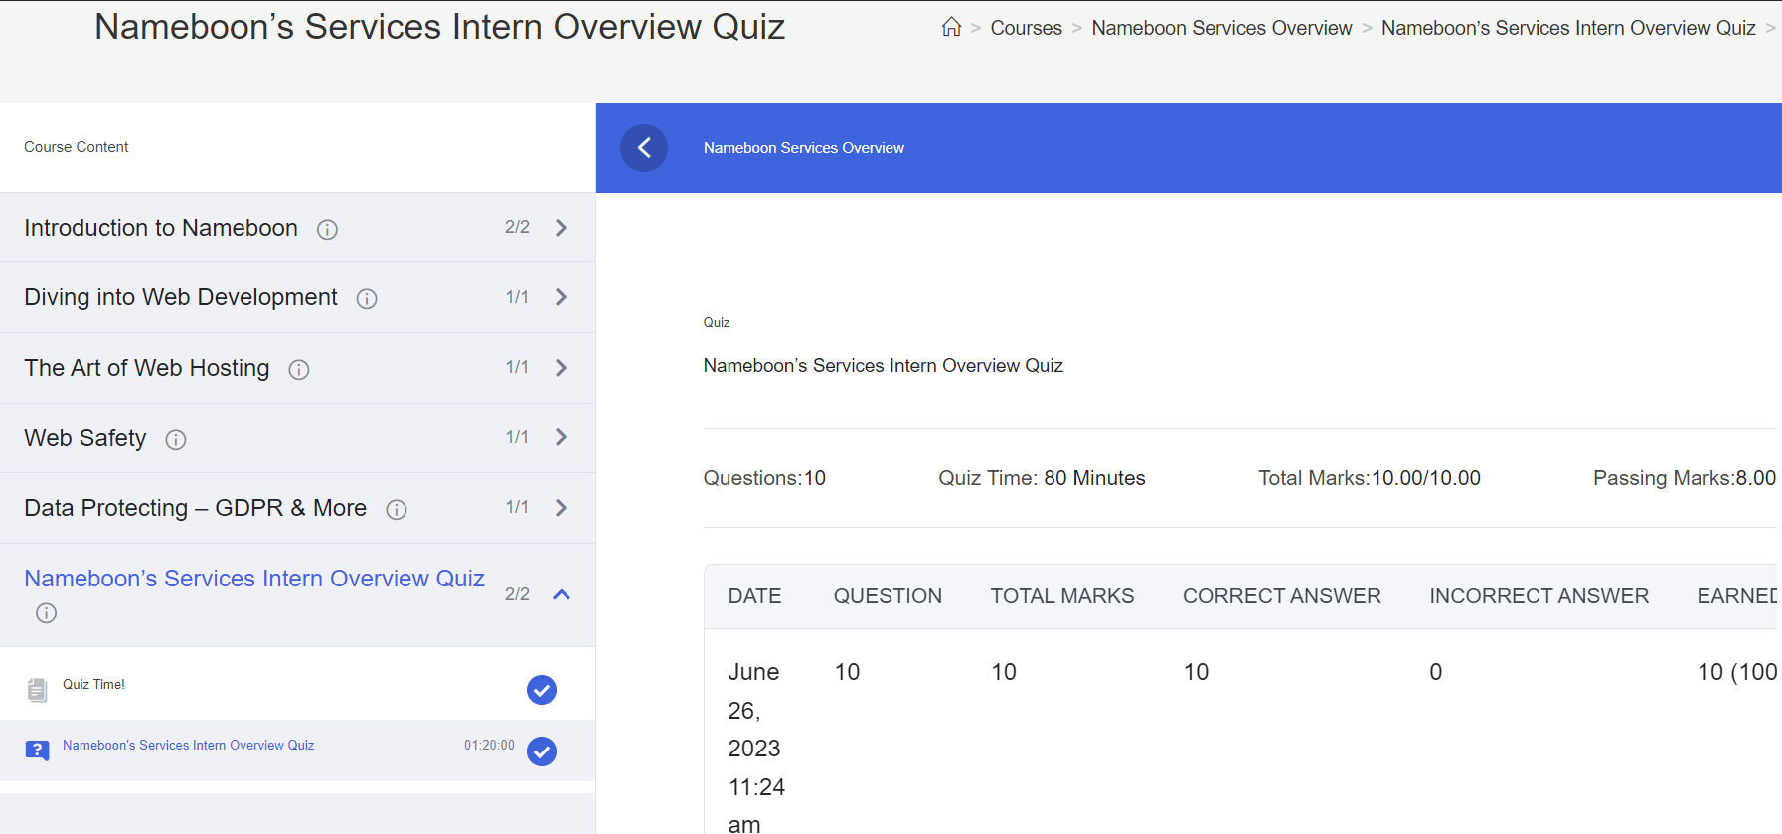Expand the Web Safety section arrow
Screen dimensions: 1782x834
[562, 437]
